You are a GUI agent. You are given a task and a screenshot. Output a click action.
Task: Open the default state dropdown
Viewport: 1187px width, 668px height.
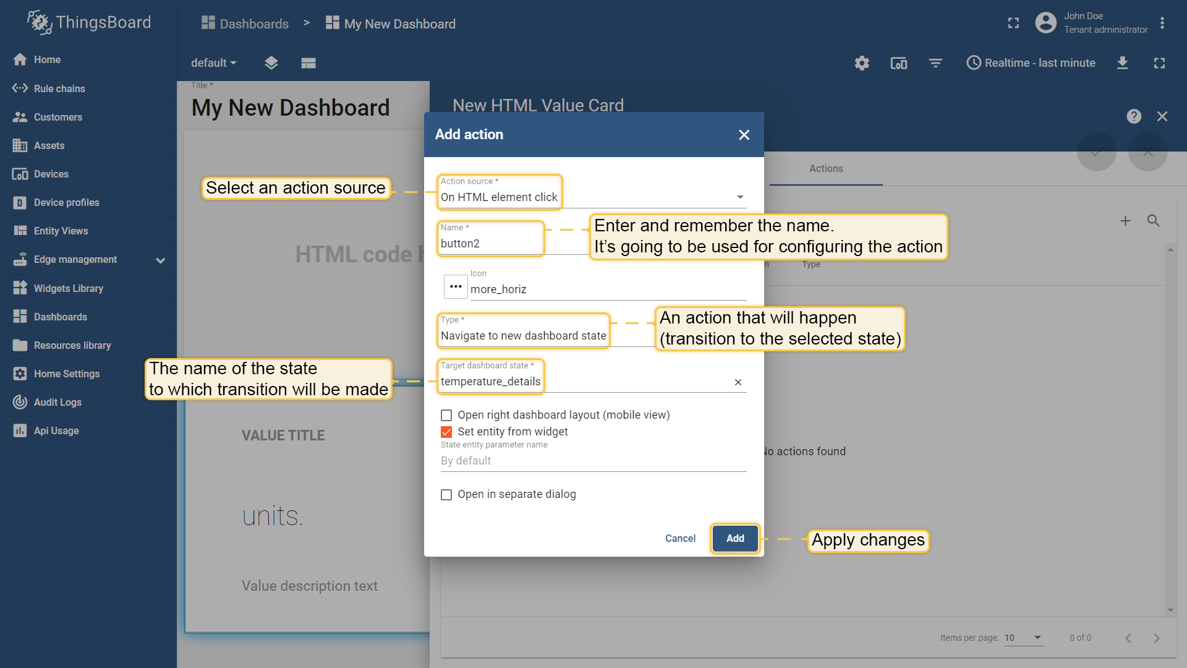pyautogui.click(x=214, y=63)
